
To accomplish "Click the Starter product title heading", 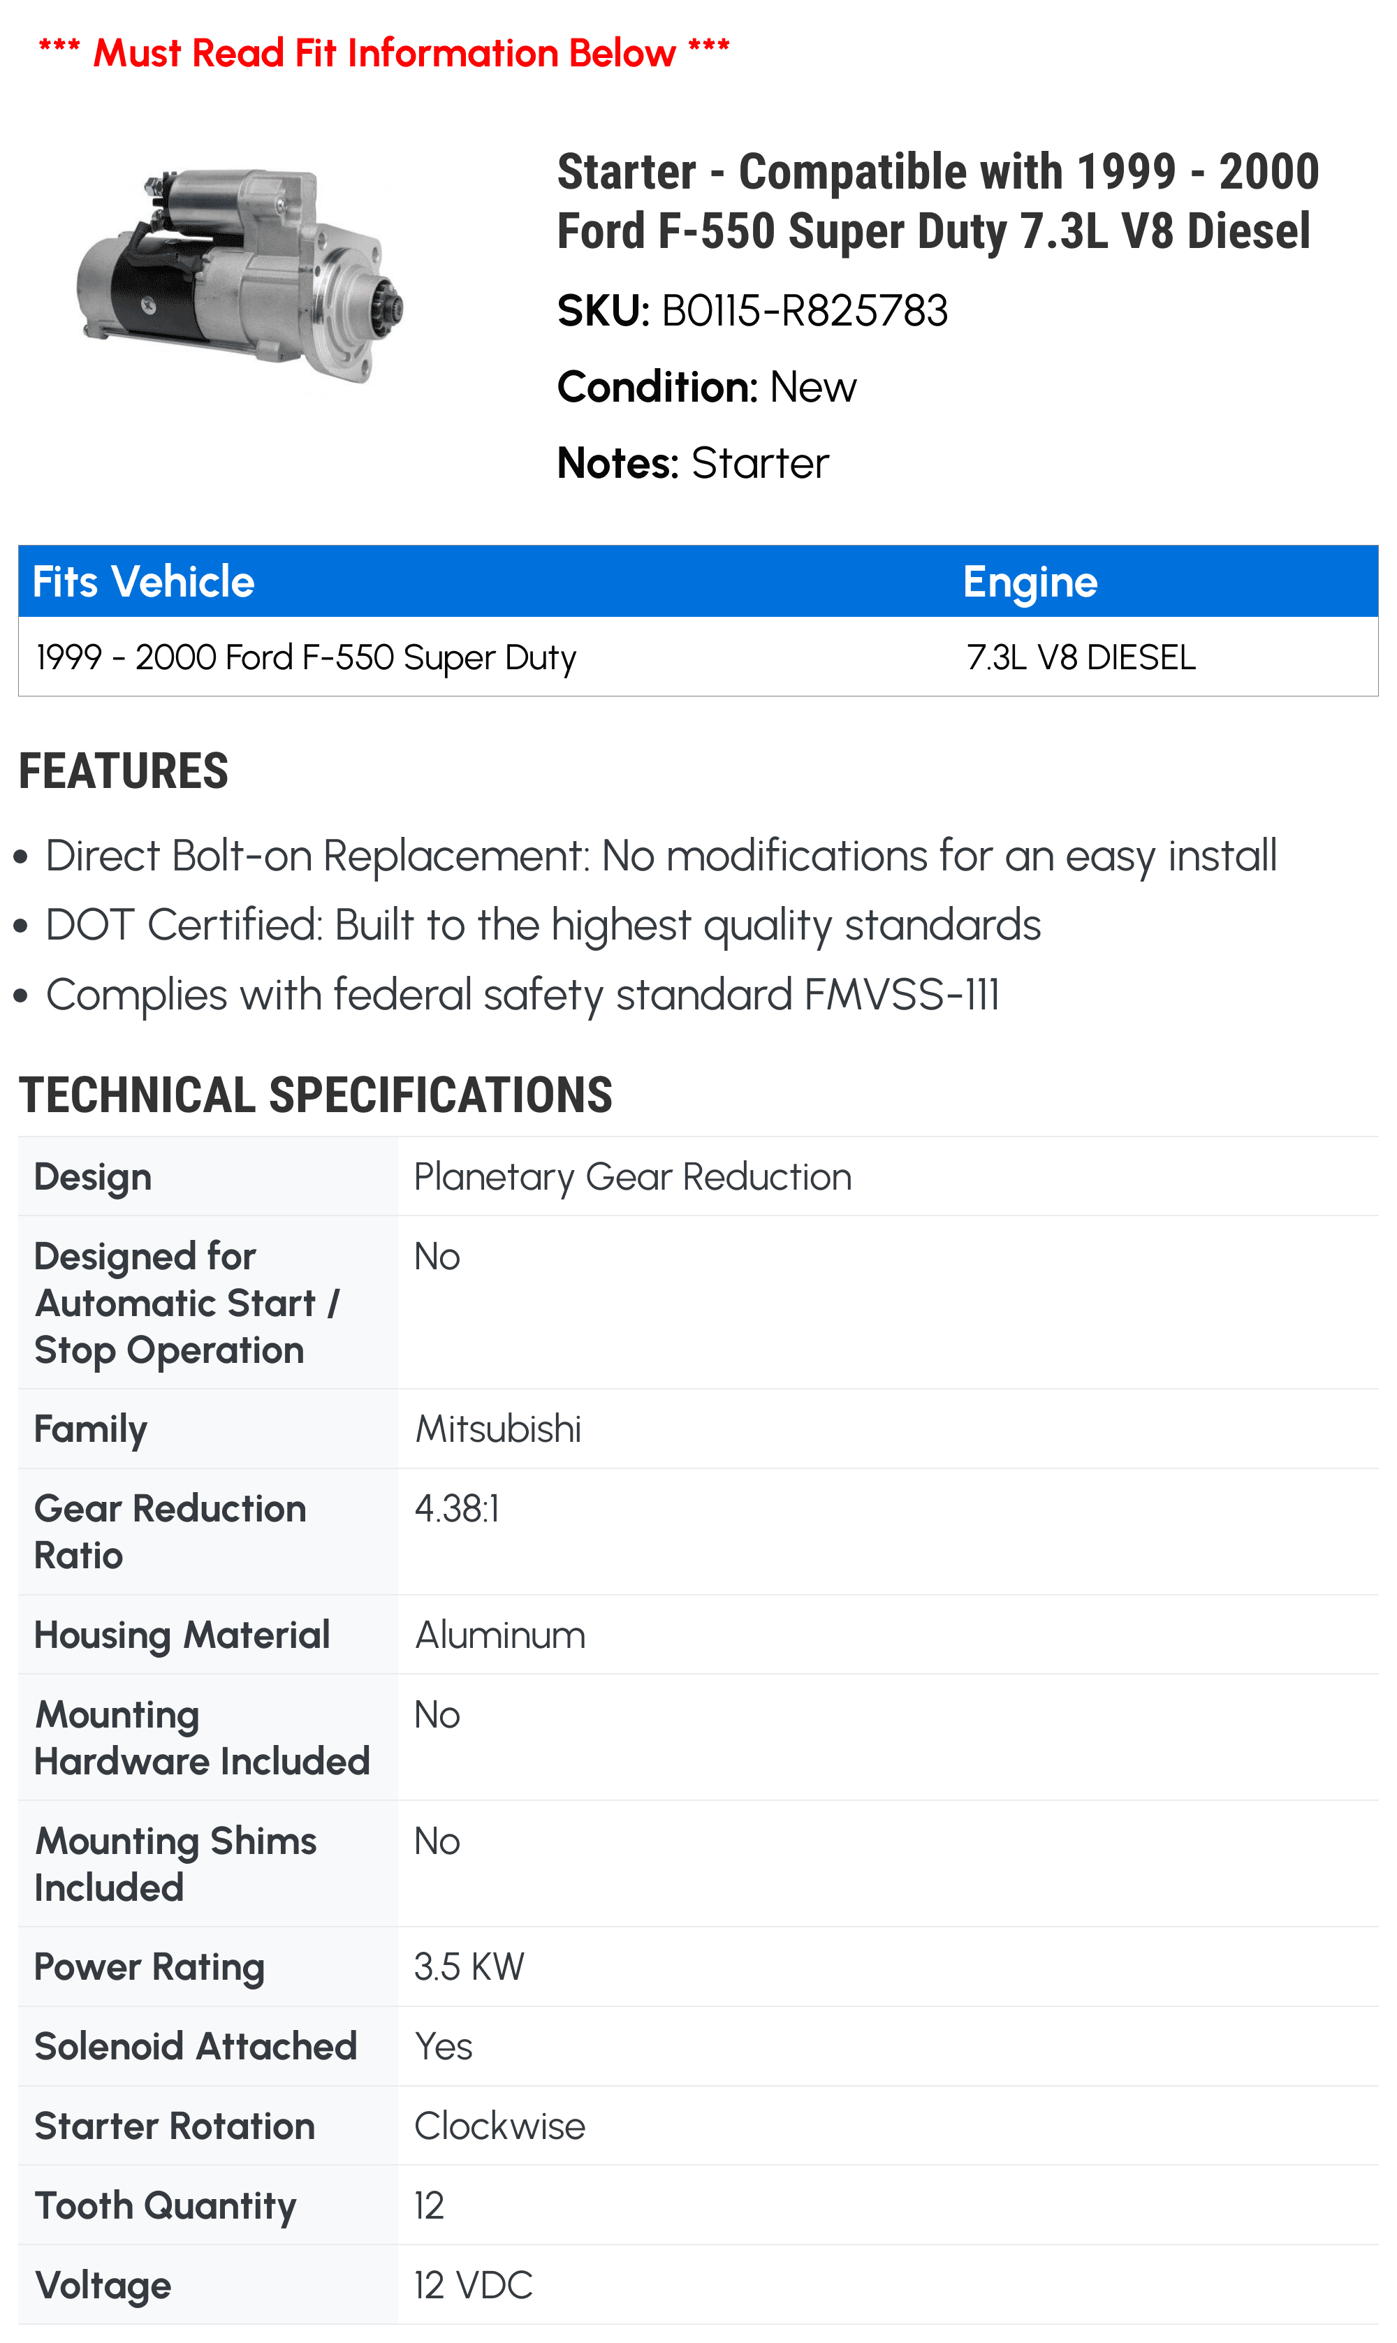I will 937,201.
